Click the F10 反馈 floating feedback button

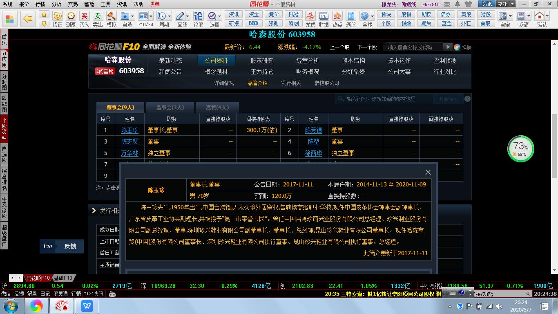pos(62,246)
